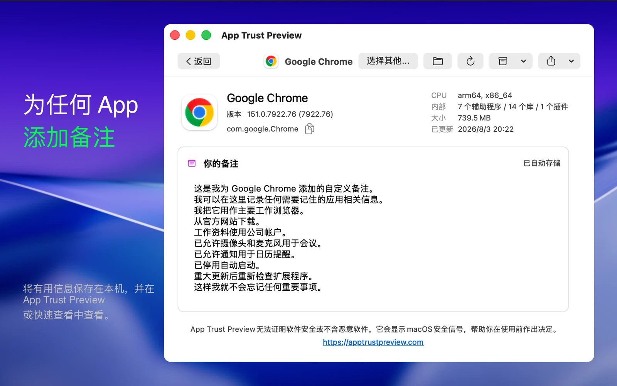Expand the dropdown chevron beside the archive icon

coord(524,61)
